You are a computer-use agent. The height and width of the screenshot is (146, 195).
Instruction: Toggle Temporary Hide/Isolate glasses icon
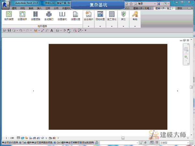[42, 138]
